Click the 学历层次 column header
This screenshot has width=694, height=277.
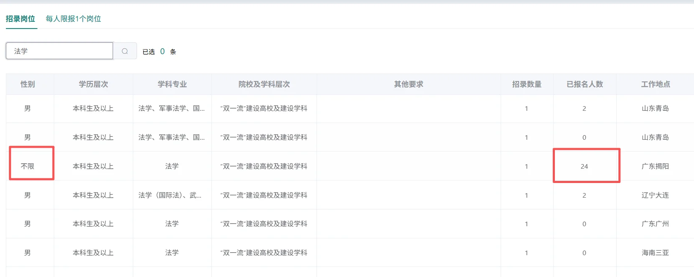click(93, 84)
